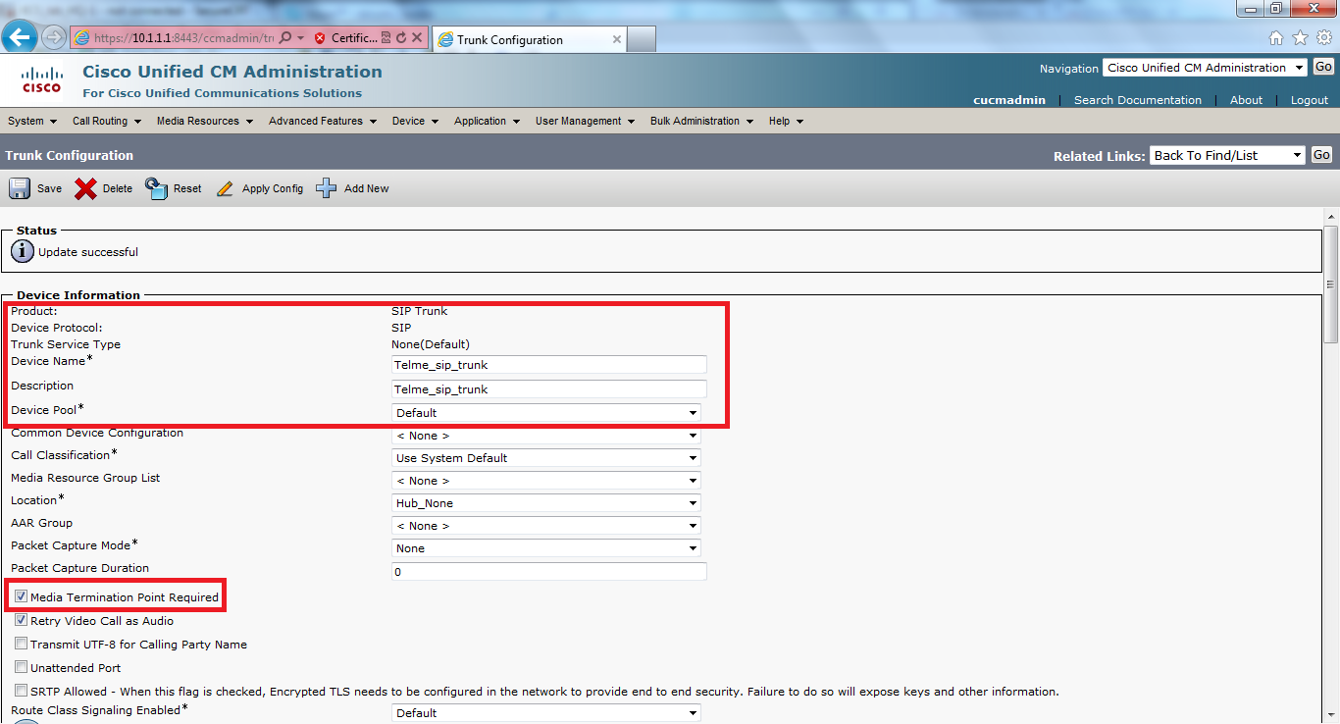
Task: Check the Unattended Port checkbox
Action: point(22,667)
